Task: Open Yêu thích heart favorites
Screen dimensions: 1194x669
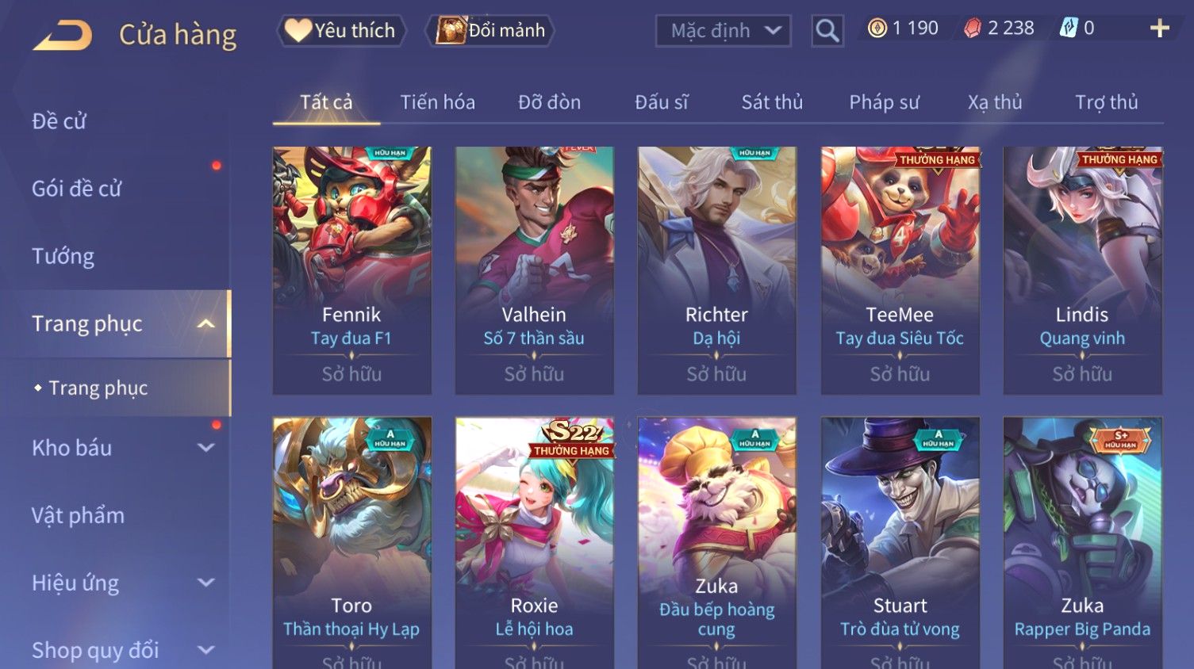Action: click(x=341, y=30)
